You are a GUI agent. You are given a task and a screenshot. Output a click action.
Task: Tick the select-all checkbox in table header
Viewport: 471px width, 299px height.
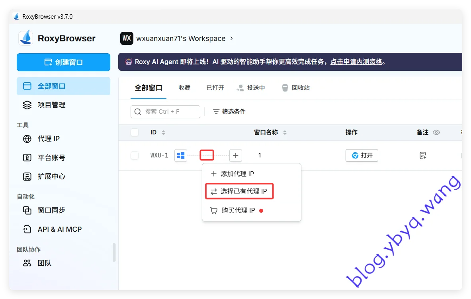tap(135, 132)
